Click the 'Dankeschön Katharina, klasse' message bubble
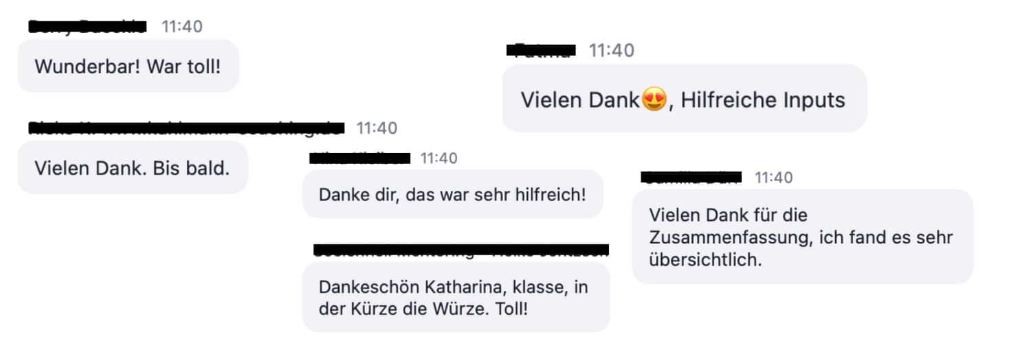The image size is (1031, 343). coord(456,297)
